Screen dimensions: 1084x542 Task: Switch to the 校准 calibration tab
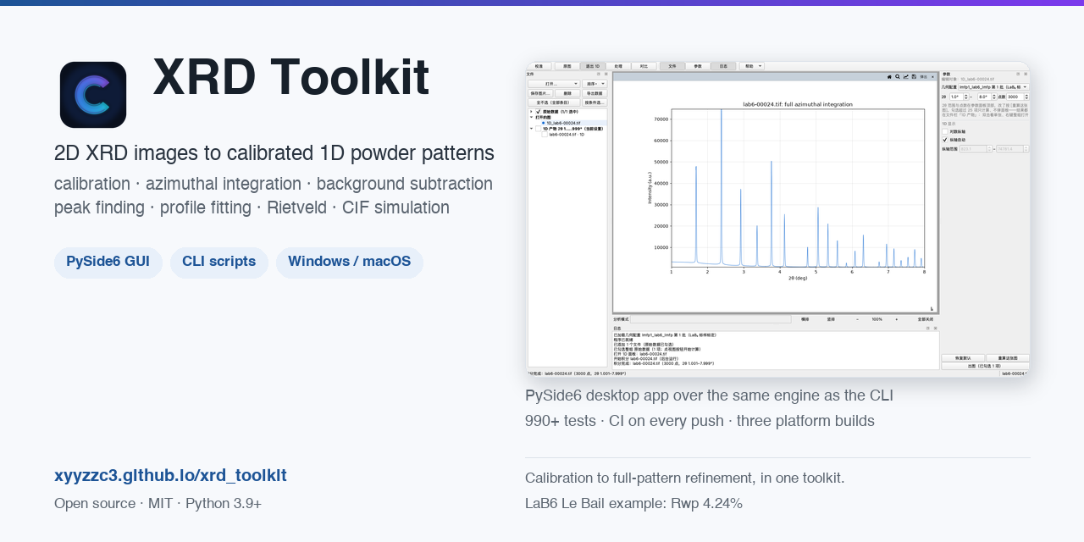pyautogui.click(x=539, y=66)
